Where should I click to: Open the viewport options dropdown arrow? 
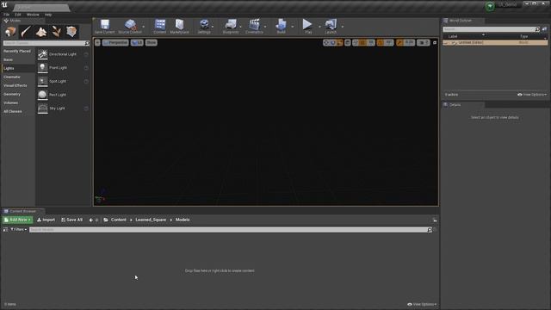click(x=97, y=42)
